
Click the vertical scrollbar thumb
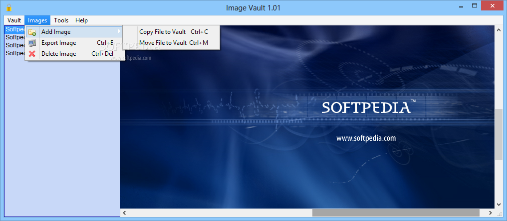point(499,134)
